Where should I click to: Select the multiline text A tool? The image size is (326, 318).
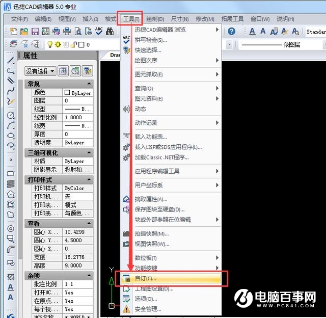pos(10,287)
